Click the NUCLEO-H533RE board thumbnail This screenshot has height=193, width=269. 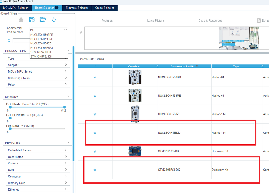click(x=135, y=95)
